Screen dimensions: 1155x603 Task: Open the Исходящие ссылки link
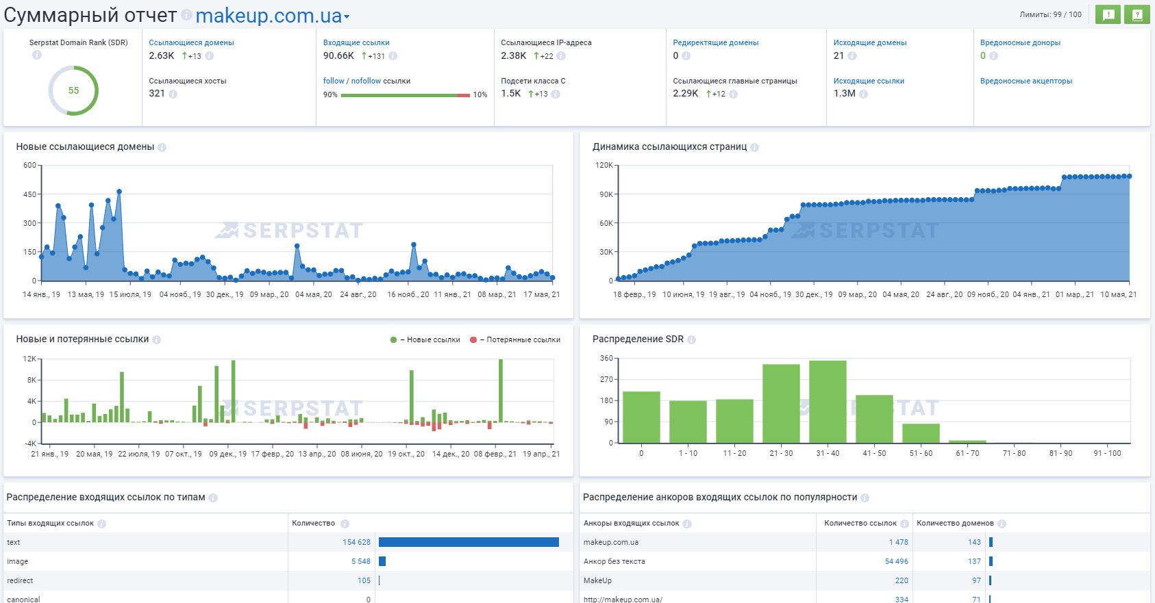[869, 81]
